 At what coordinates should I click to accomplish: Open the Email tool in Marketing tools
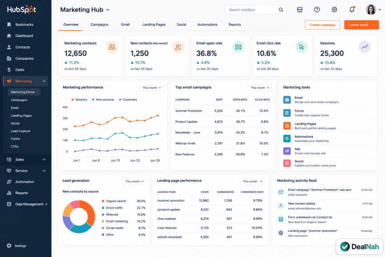[327, 100]
